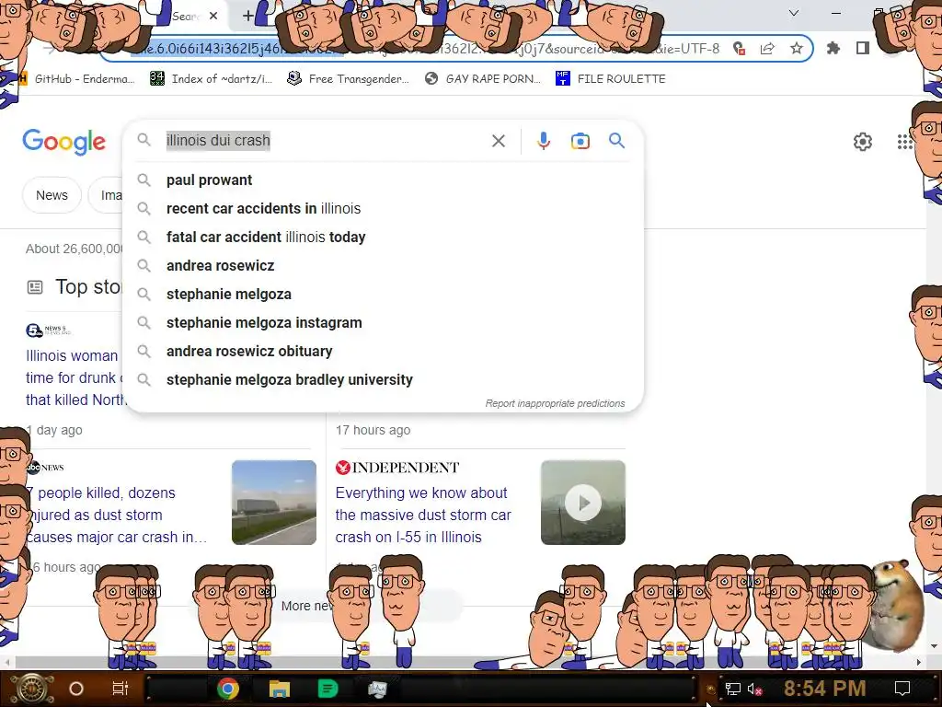
Task: Open the tab search chevron
Action: (794, 13)
